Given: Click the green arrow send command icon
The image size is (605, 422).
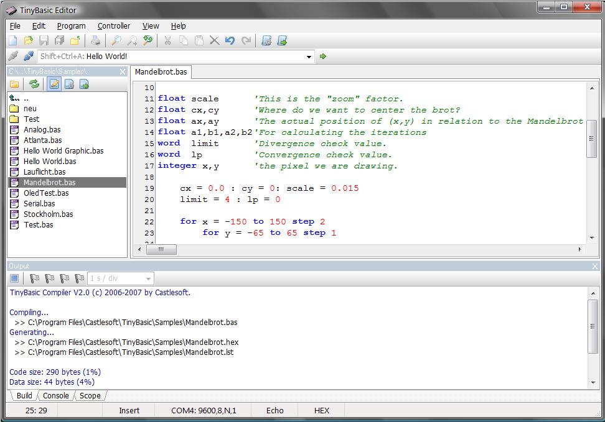Looking at the screenshot, I should (x=322, y=57).
